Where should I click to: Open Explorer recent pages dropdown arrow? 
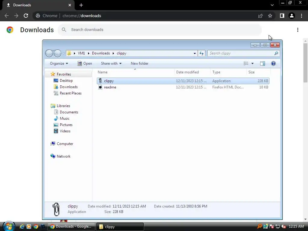64,54
